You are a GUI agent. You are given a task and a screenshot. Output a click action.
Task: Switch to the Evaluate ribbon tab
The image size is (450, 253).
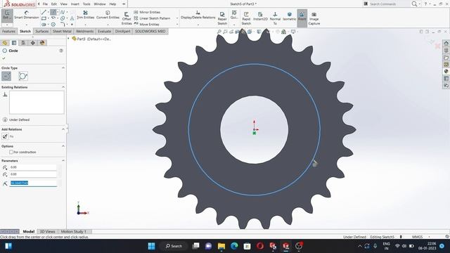coord(104,31)
